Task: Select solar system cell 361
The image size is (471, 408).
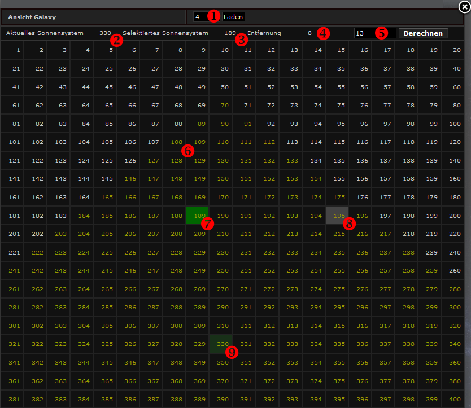Action: point(12,381)
